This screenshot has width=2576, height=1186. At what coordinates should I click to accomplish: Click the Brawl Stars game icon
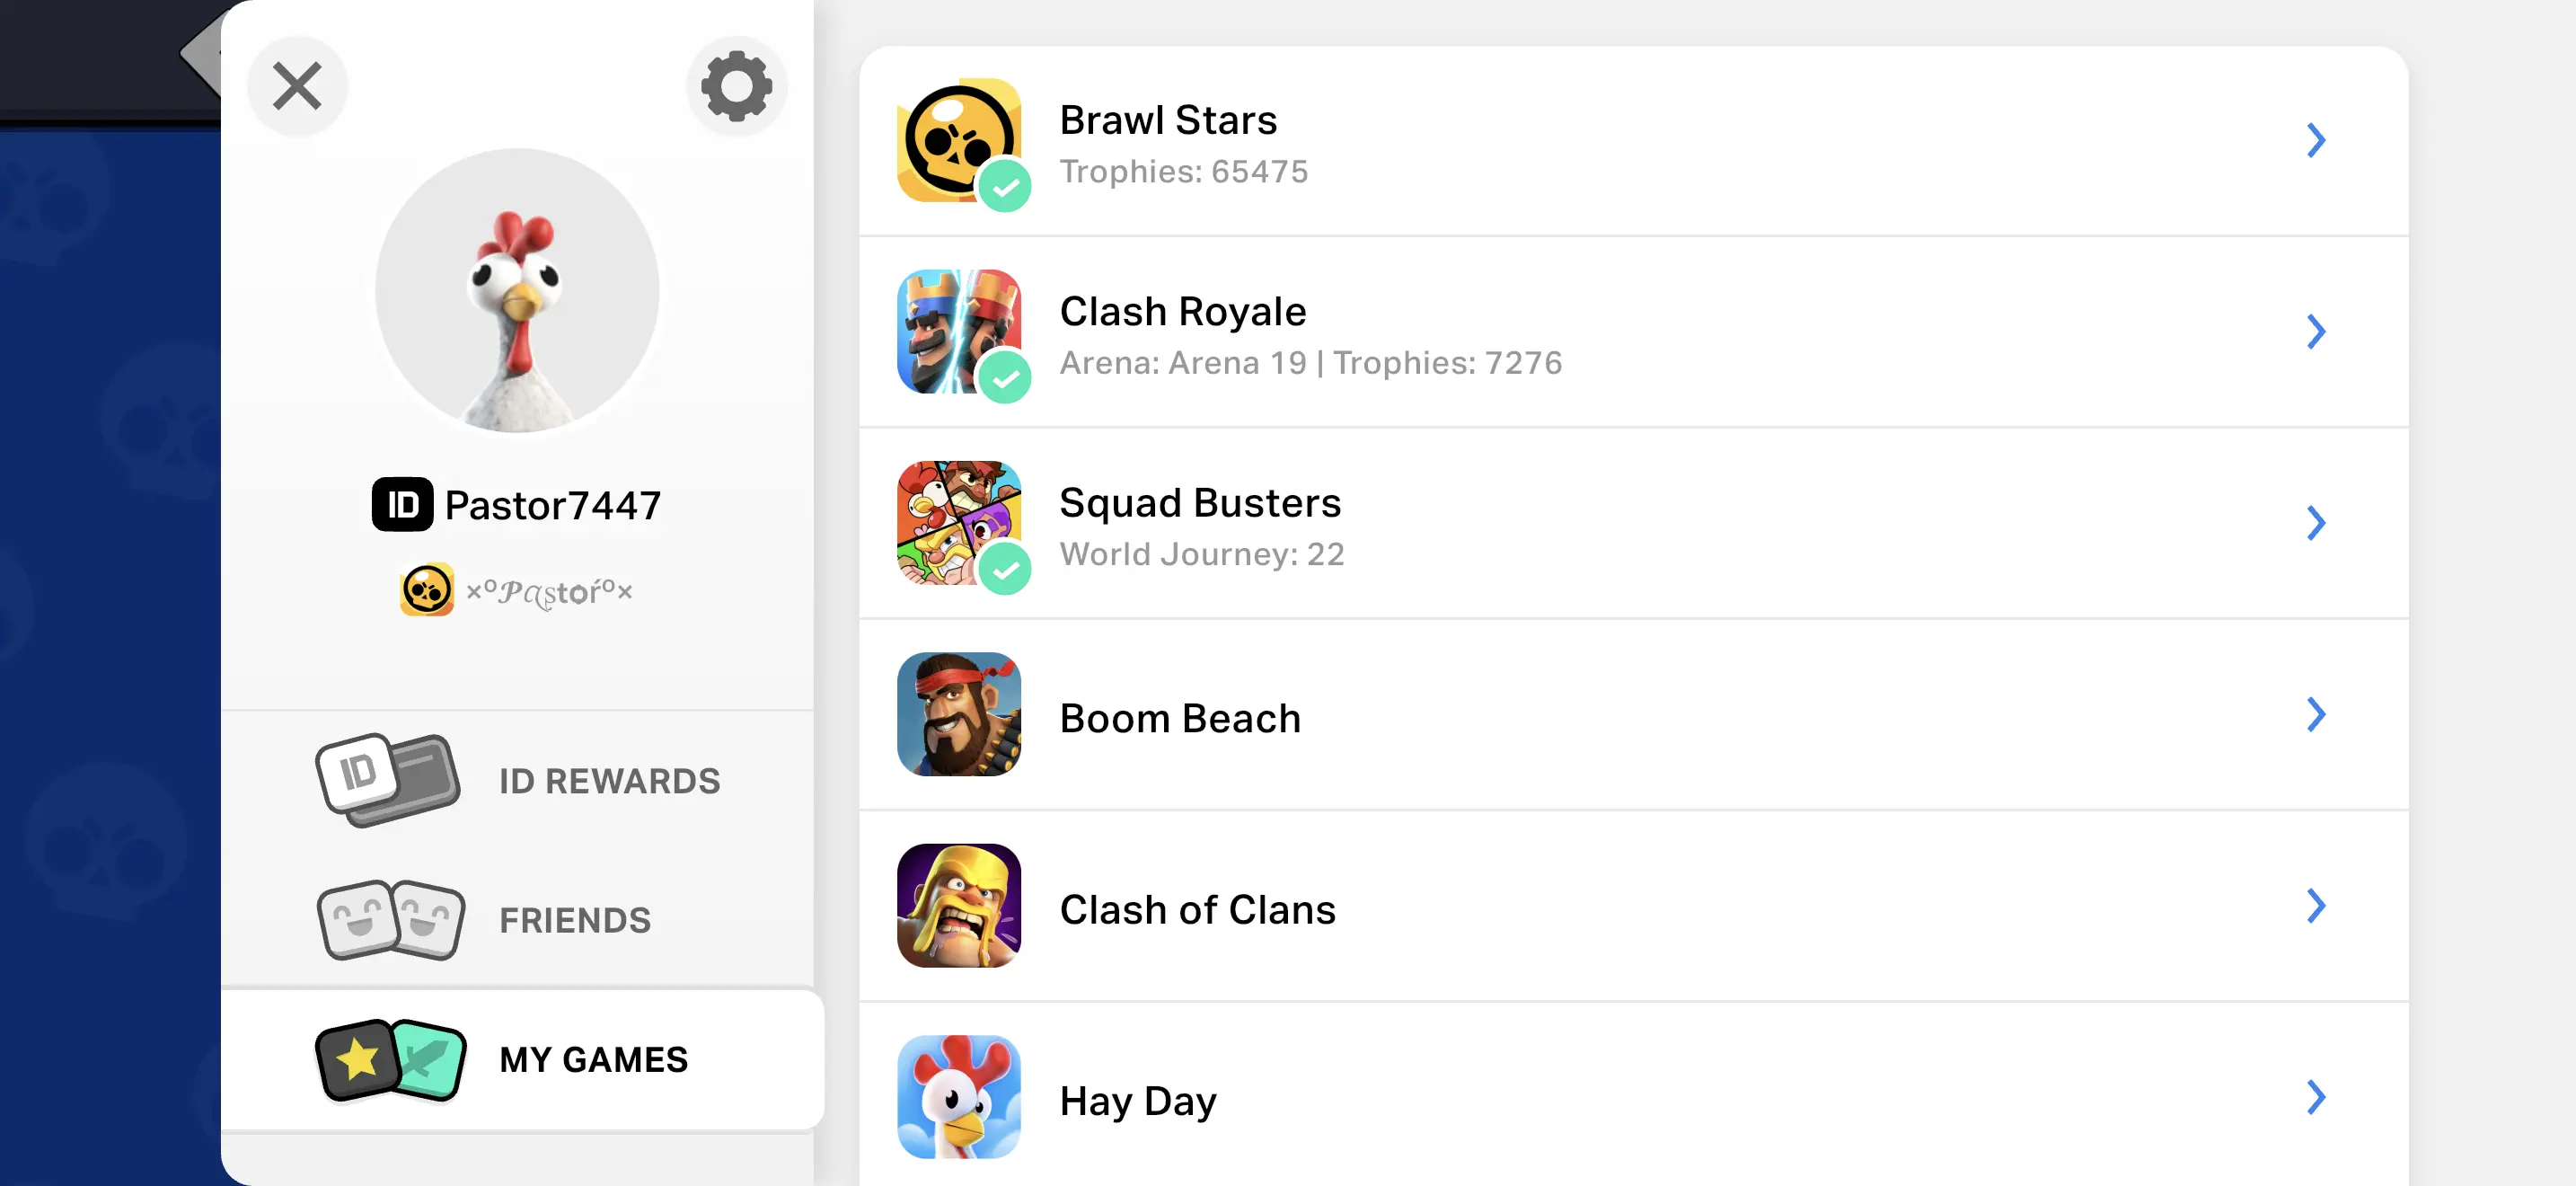point(958,140)
